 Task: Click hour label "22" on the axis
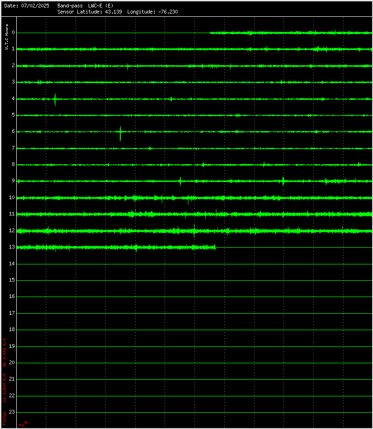[12, 395]
